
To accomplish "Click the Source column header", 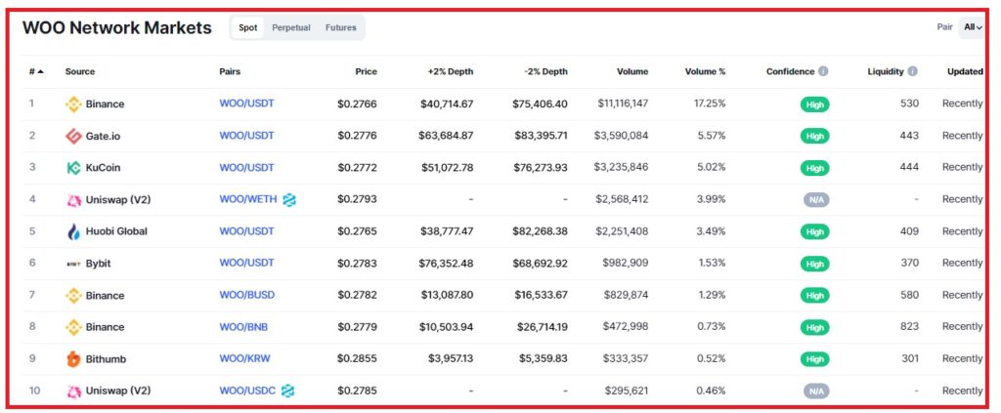I will 80,71.
